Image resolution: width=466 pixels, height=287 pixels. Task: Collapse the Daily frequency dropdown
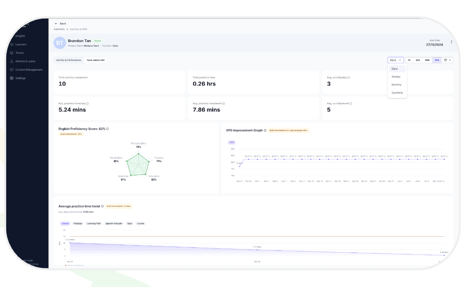click(395, 60)
